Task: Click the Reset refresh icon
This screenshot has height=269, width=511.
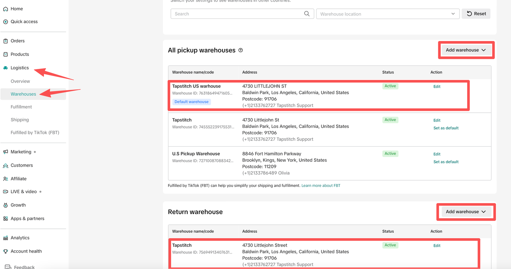Action: point(469,14)
